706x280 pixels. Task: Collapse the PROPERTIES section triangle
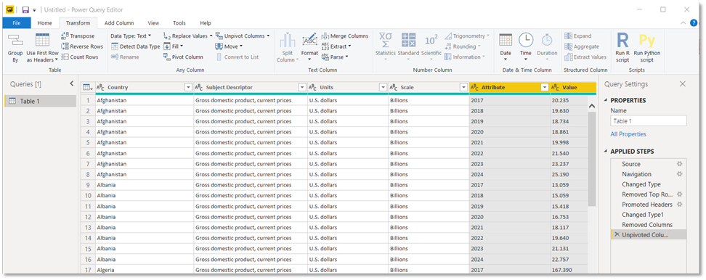(x=606, y=101)
